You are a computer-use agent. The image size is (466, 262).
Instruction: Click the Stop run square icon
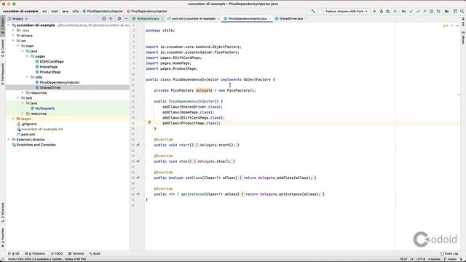[395, 12]
